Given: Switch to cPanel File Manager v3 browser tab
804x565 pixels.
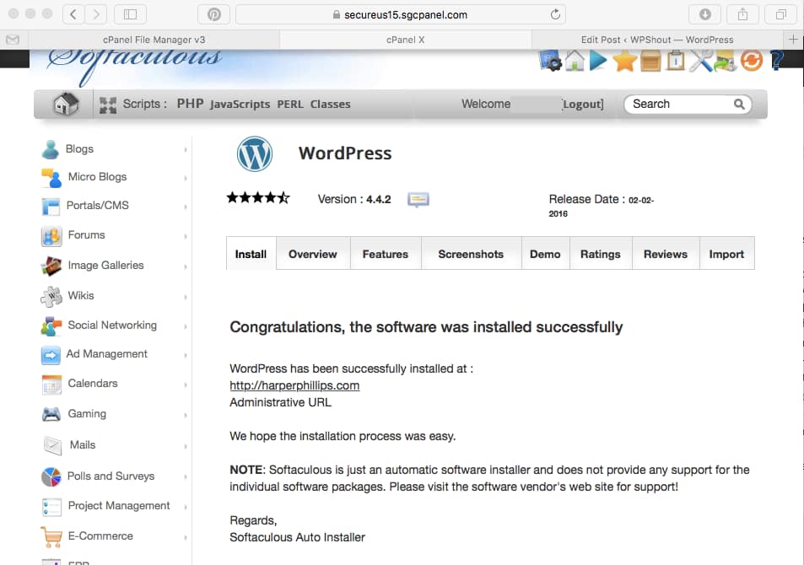Looking at the screenshot, I should [x=154, y=40].
